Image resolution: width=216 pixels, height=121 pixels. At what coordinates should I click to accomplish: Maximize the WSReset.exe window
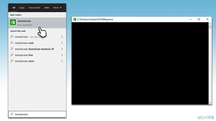(x=199, y=19)
